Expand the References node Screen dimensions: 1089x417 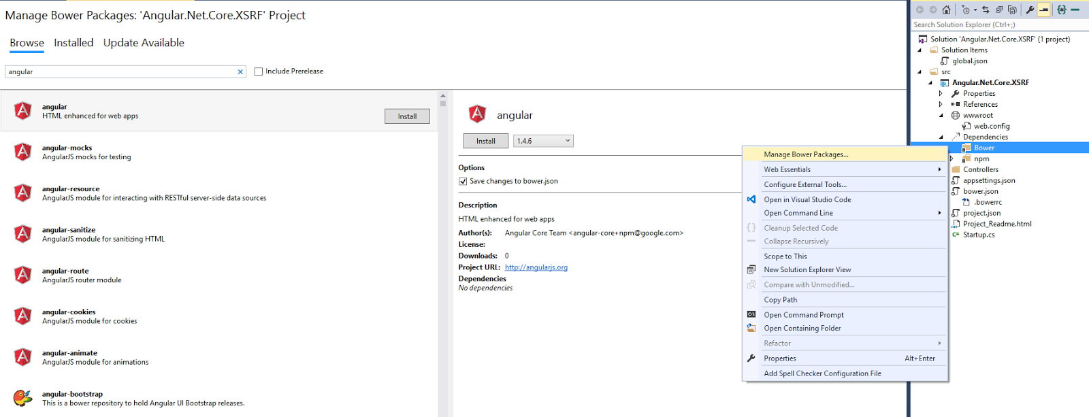(x=941, y=104)
